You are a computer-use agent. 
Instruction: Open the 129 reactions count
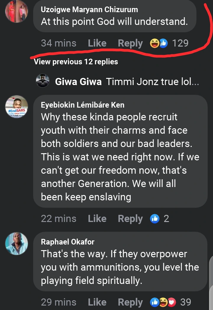point(180,43)
